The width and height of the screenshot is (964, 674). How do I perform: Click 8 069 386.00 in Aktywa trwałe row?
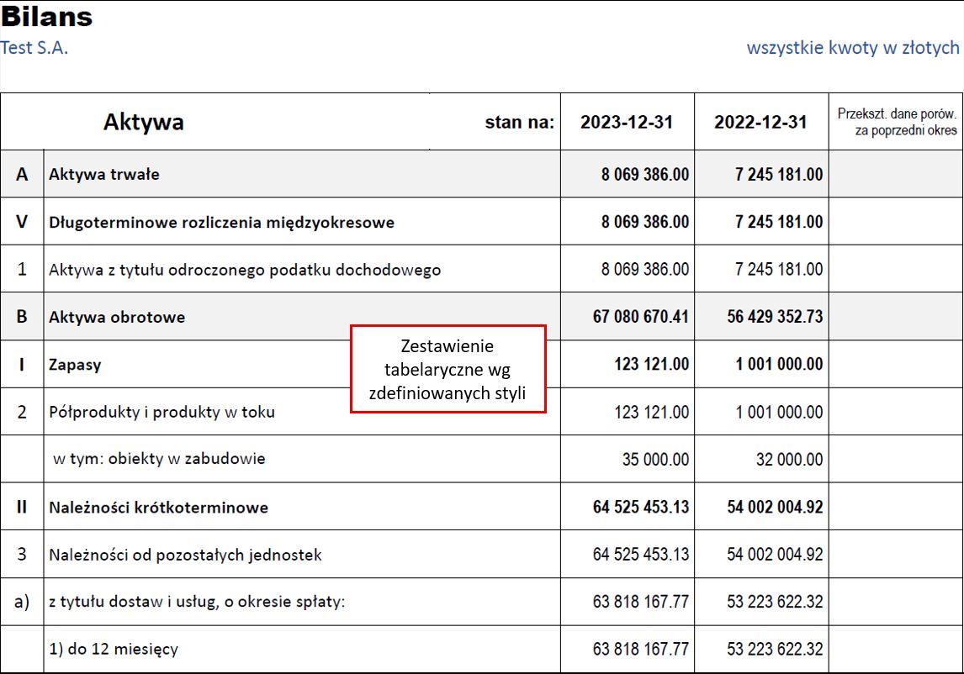645,175
